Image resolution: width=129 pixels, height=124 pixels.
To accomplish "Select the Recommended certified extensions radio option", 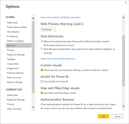I will 42,41.
